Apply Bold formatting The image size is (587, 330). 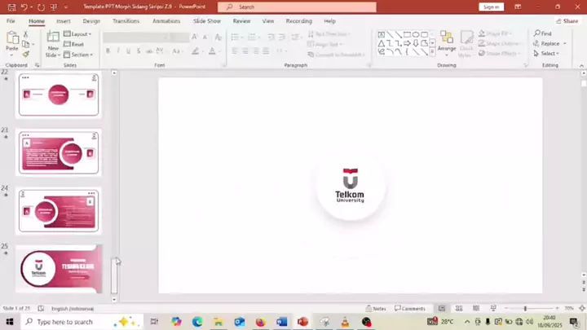coord(108,51)
